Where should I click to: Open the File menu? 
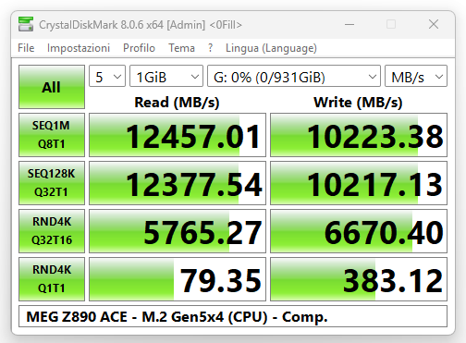coord(26,48)
